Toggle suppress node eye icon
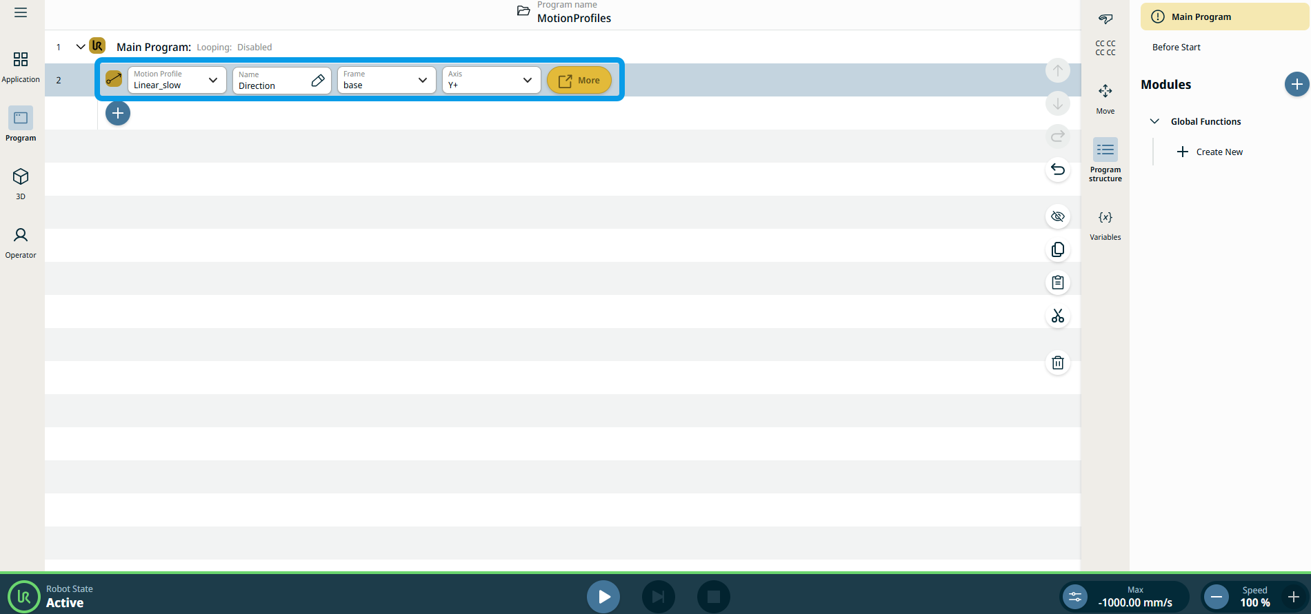The width and height of the screenshot is (1311, 614). tap(1057, 216)
